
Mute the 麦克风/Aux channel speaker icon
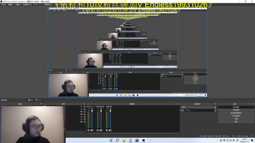pyautogui.click(x=92, y=130)
